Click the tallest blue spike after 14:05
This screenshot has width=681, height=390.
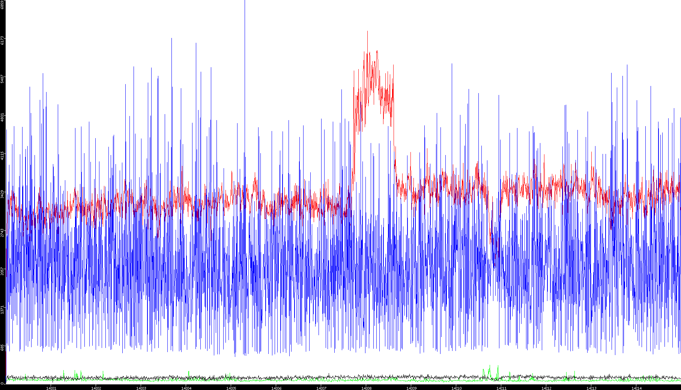coord(245,2)
